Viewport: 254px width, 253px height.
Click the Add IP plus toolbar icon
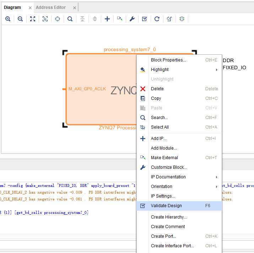pyautogui.click(x=107, y=19)
